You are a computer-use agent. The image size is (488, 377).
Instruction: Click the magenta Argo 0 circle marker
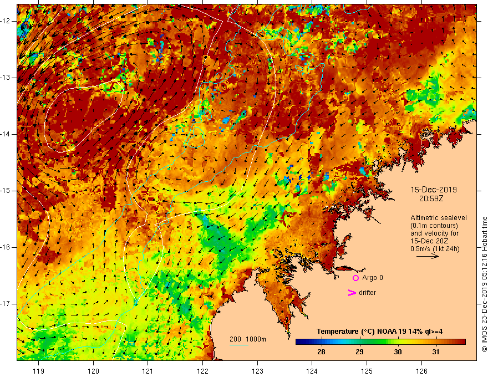(x=355, y=278)
